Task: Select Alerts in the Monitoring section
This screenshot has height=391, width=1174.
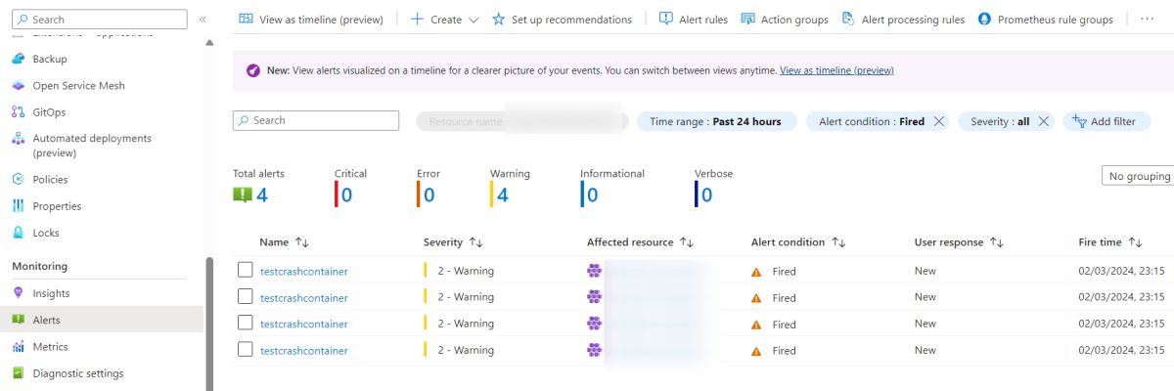Action: point(46,320)
